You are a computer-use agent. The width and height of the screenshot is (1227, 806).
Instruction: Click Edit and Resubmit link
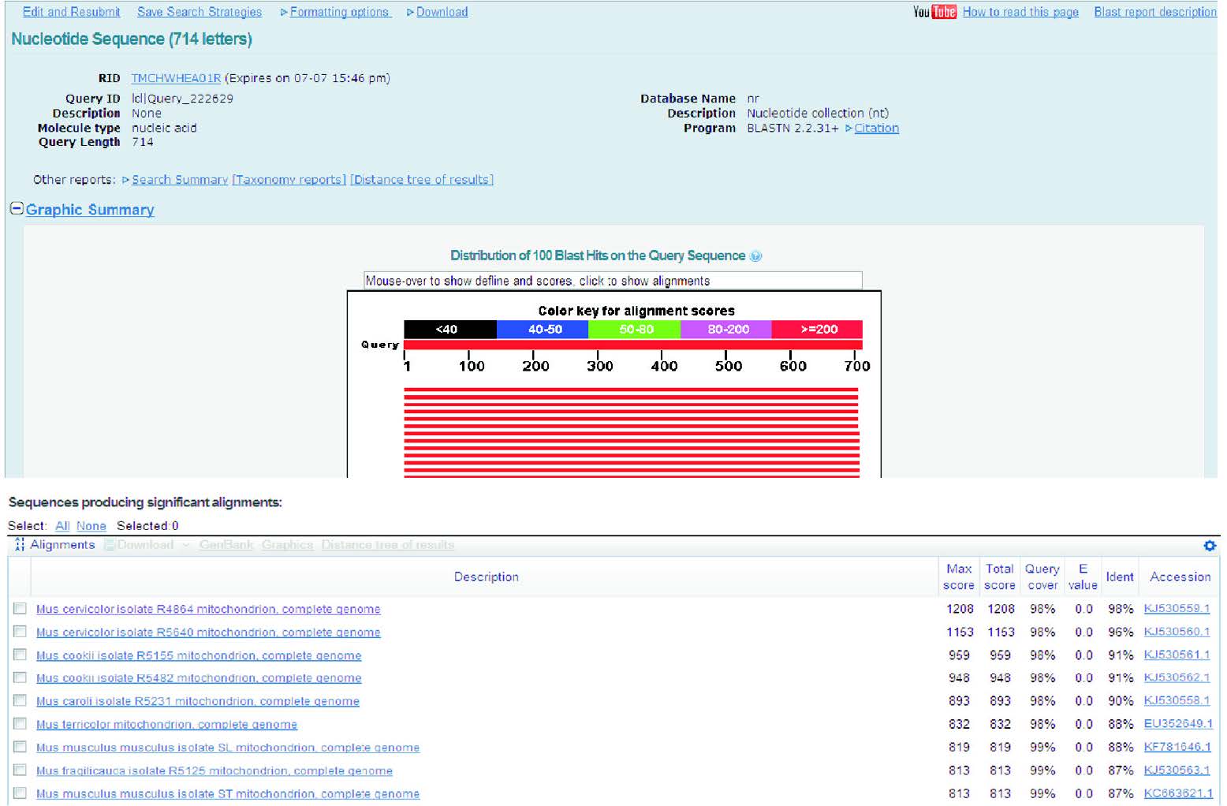pyautogui.click(x=71, y=12)
